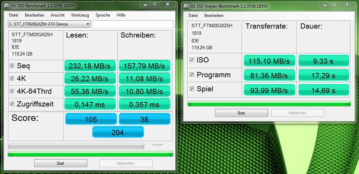Toggle the 4K-64Thrd test checkbox

tap(12, 91)
